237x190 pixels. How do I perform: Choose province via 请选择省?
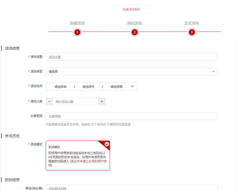tap(60, 86)
